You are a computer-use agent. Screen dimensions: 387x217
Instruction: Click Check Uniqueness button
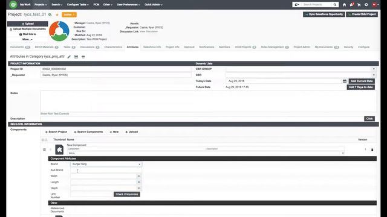tap(127, 194)
